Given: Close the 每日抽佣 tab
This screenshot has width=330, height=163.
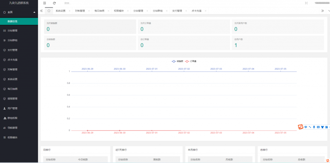Looking at the screenshot, I should [108, 11].
